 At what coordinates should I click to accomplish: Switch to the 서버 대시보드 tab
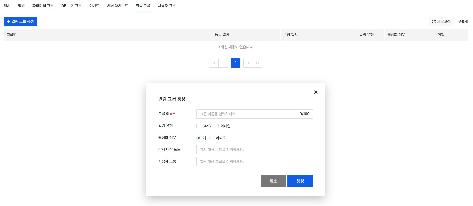tap(118, 6)
